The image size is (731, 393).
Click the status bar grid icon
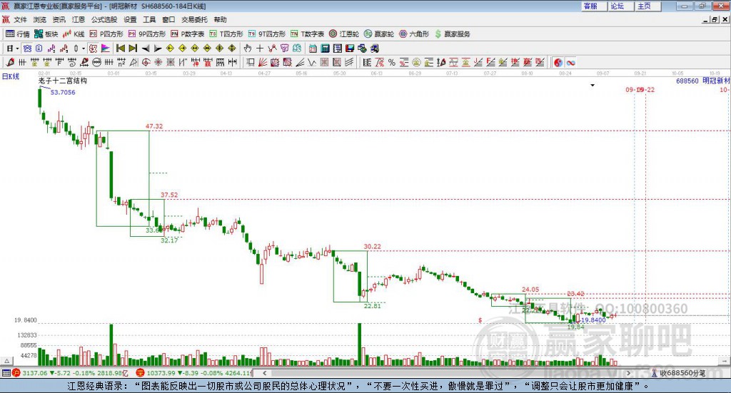[6, 373]
